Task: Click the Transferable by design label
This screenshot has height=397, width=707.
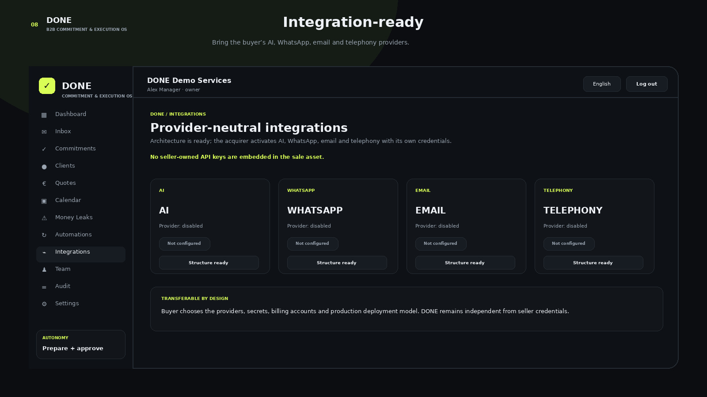Action: tap(195, 298)
